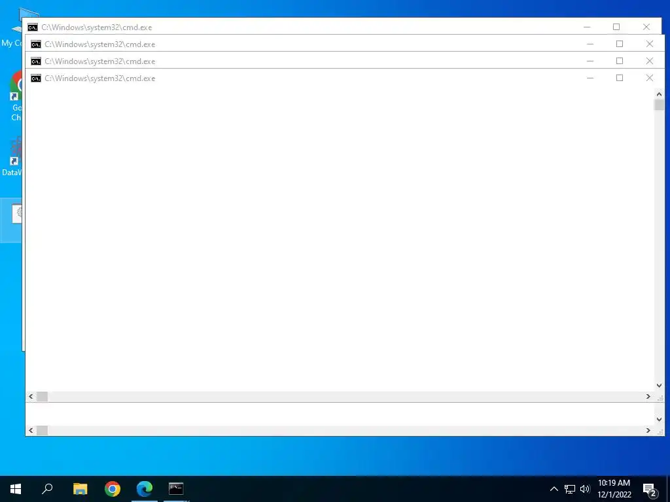670x502 pixels.
Task: Switch to Microsoft Edge on the taskbar
Action: (145, 489)
